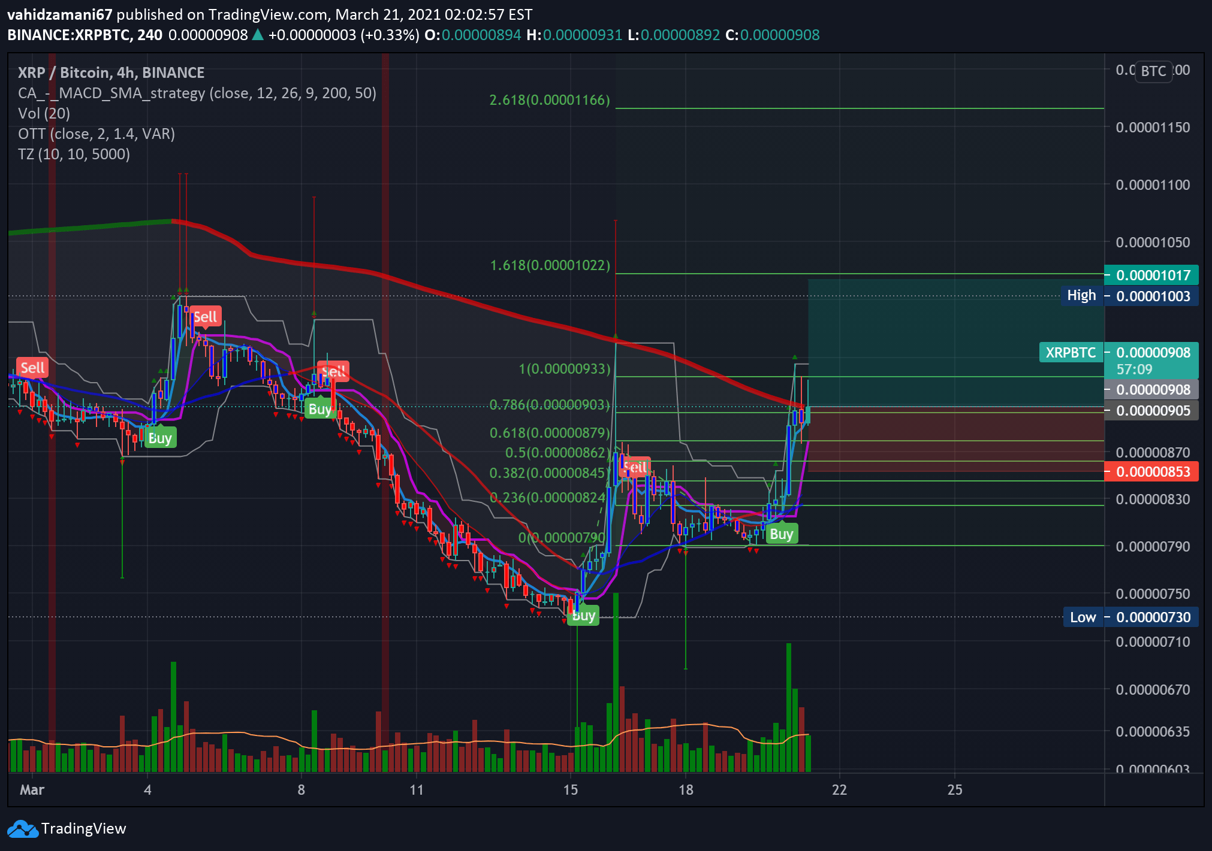
Task: Open the CA_-_MACD_SMA_strategy legend options
Action: (x=197, y=93)
